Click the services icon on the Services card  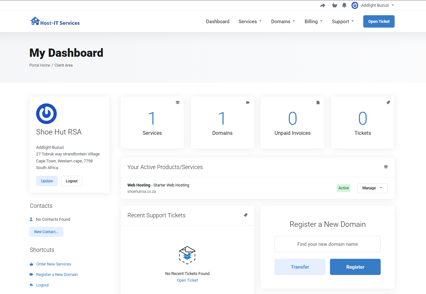pos(177,102)
